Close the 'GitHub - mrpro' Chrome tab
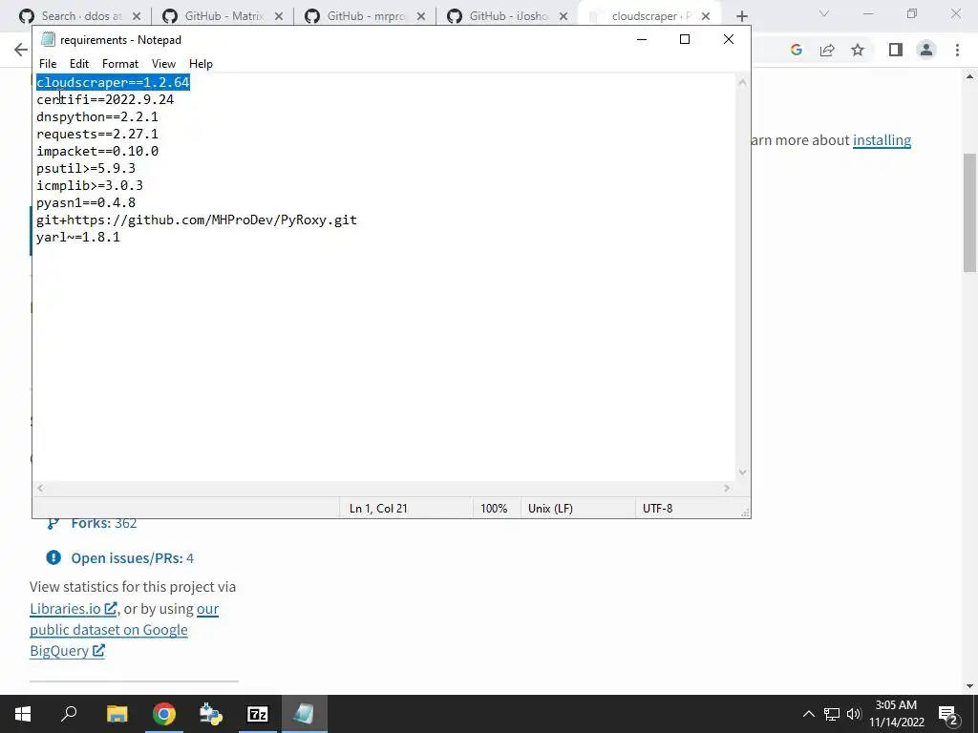The width and height of the screenshot is (978, 733). tap(421, 16)
